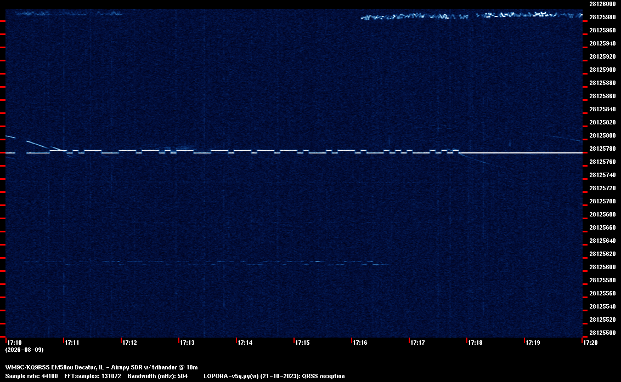
Task: Click the 28125720 frequency label
Action: click(x=602, y=188)
